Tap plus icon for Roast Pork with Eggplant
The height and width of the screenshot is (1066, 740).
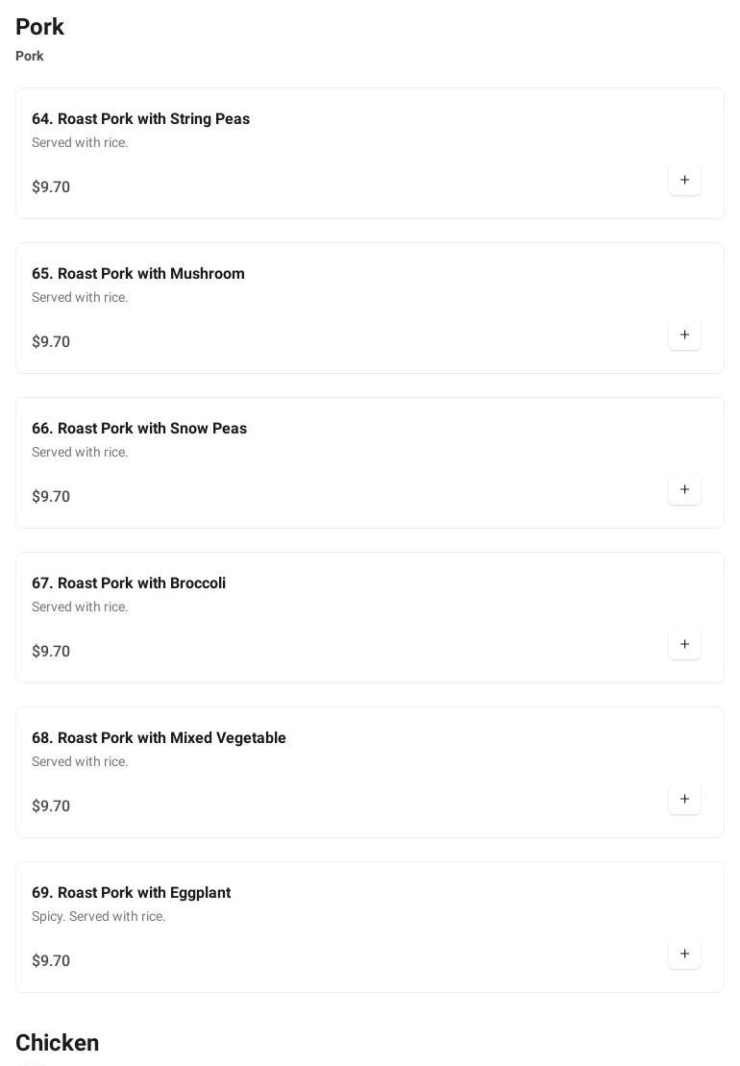pos(684,954)
